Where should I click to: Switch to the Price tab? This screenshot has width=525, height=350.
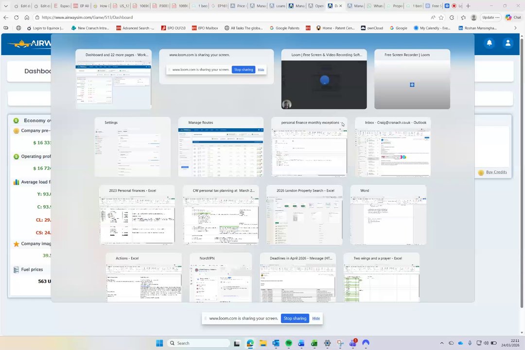[238, 6]
